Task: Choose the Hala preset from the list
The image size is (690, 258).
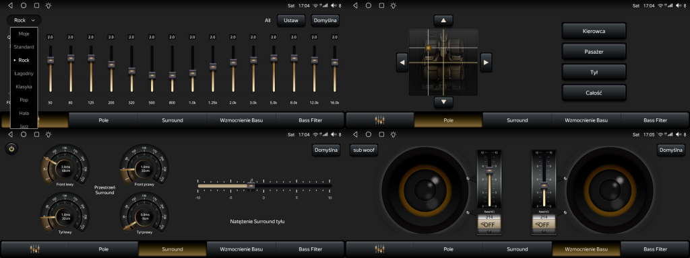Action: [x=24, y=113]
